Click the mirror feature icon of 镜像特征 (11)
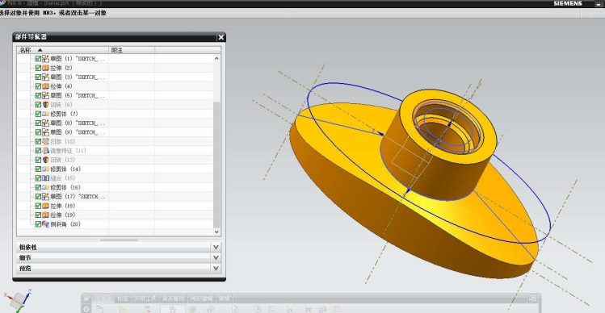This screenshot has width=605, height=313. (x=45, y=151)
